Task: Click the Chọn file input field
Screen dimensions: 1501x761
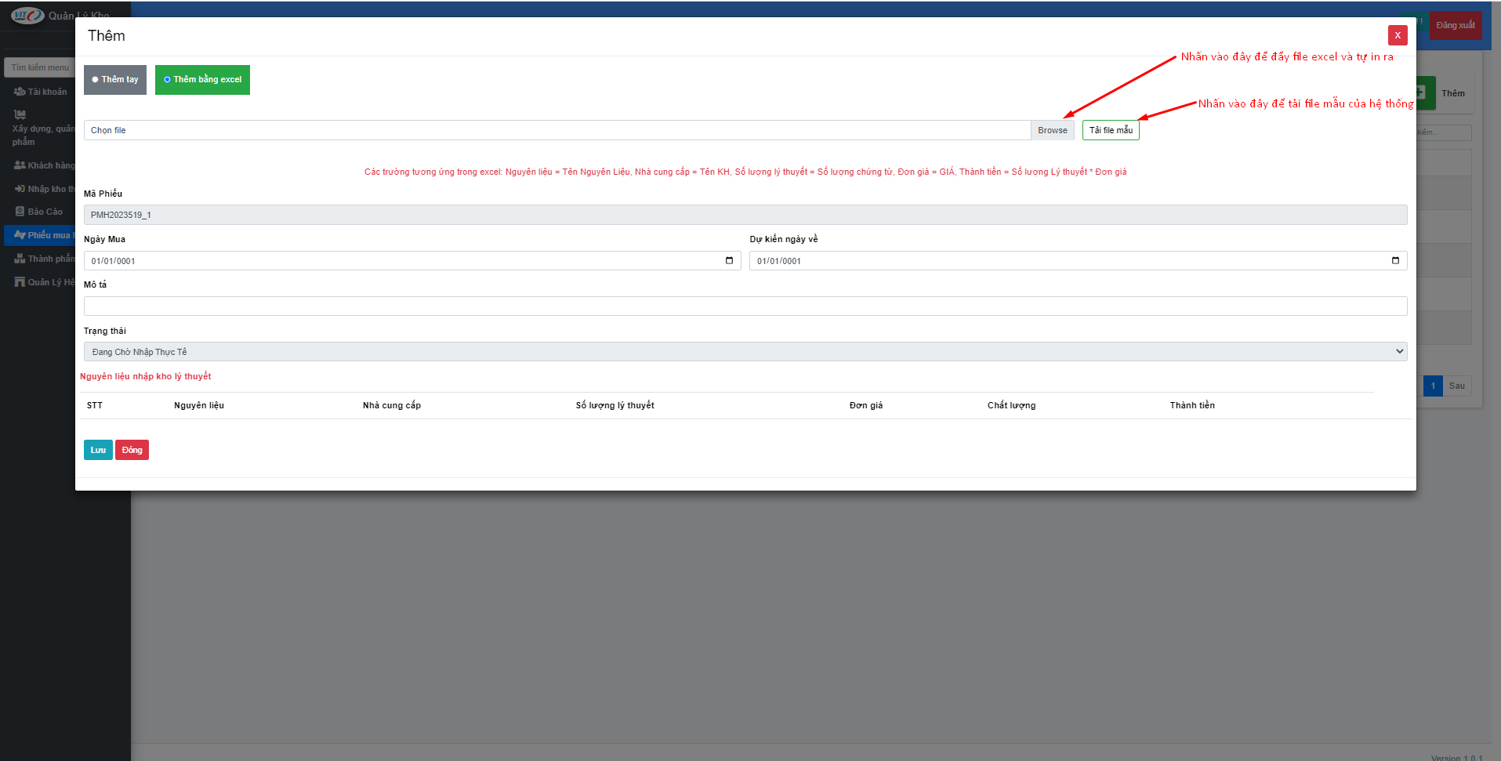Action: [x=557, y=130]
